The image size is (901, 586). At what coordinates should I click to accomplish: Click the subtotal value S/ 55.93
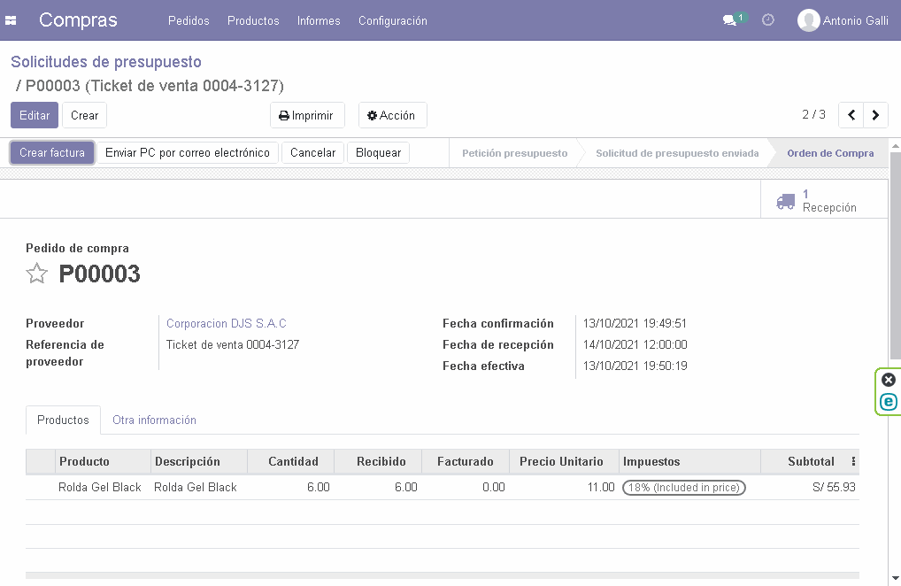pyautogui.click(x=834, y=487)
